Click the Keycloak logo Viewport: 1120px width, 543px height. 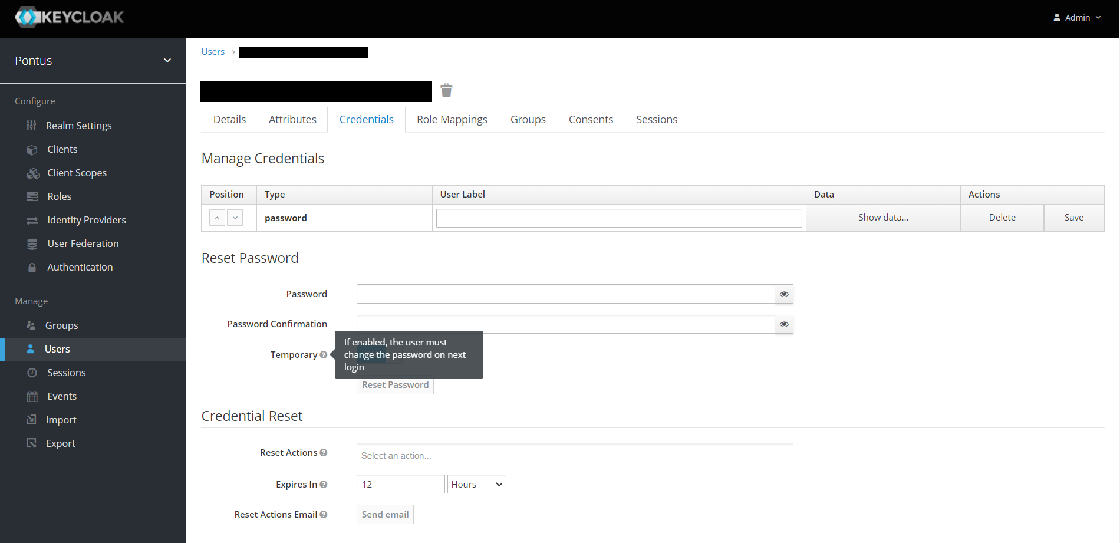(69, 17)
